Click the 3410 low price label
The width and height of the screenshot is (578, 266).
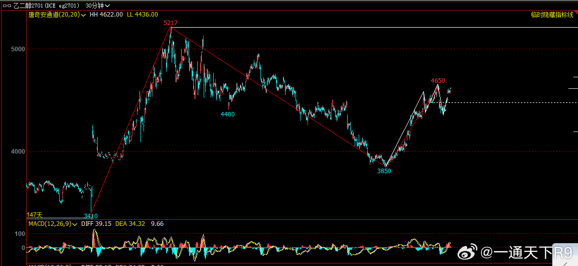click(91, 216)
